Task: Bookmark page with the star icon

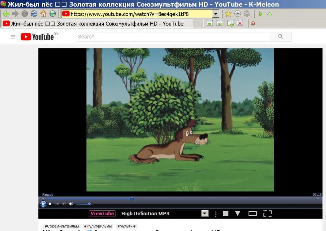Action: point(228,14)
